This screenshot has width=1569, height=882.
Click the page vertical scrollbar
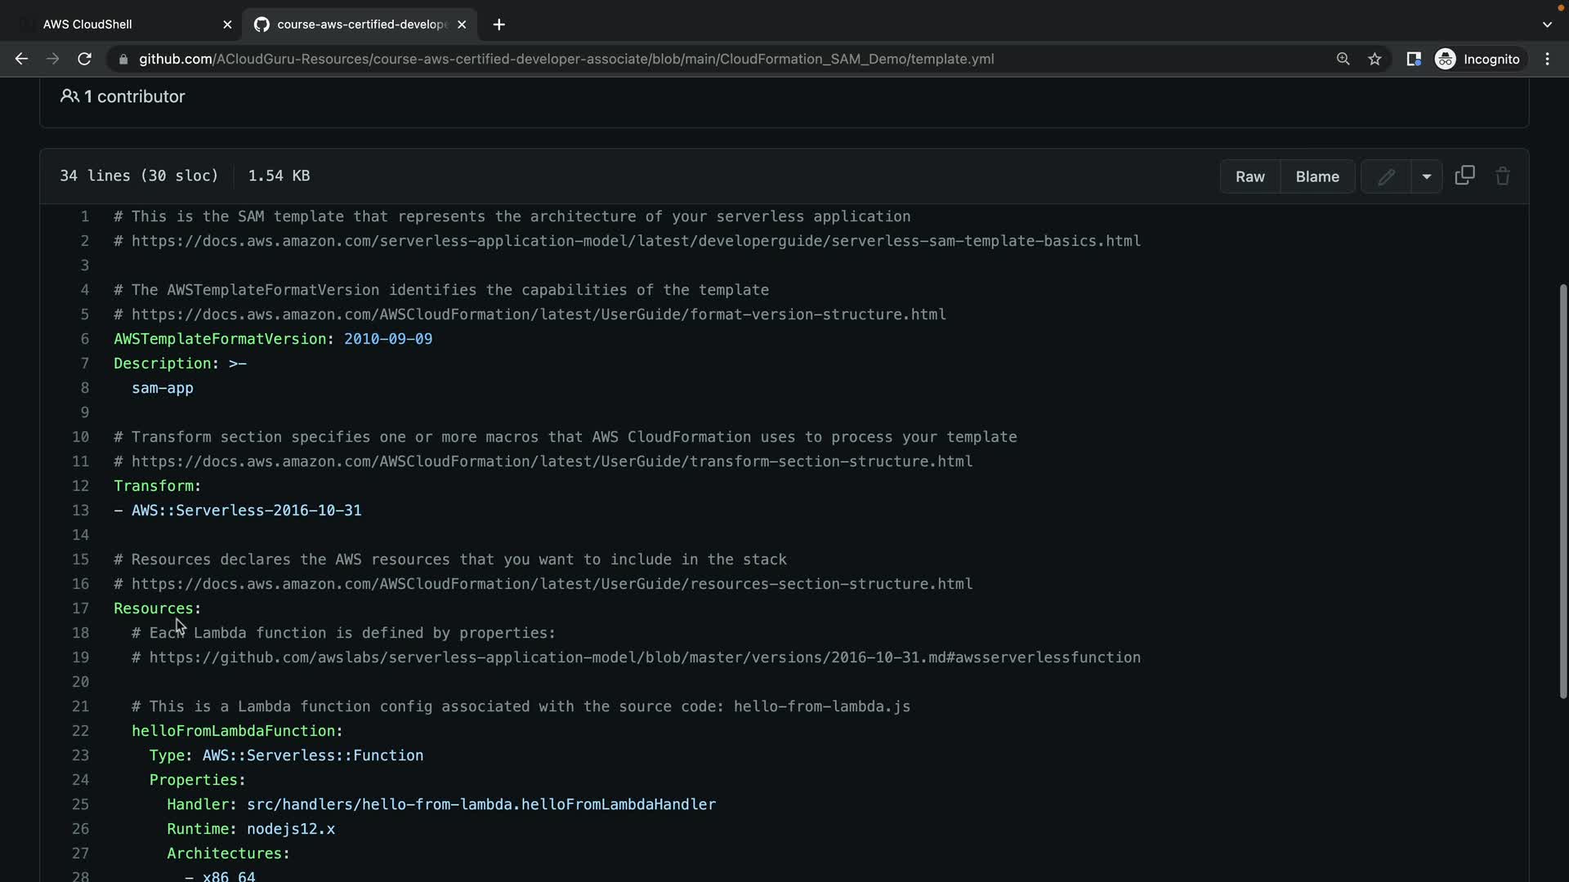point(1562,490)
